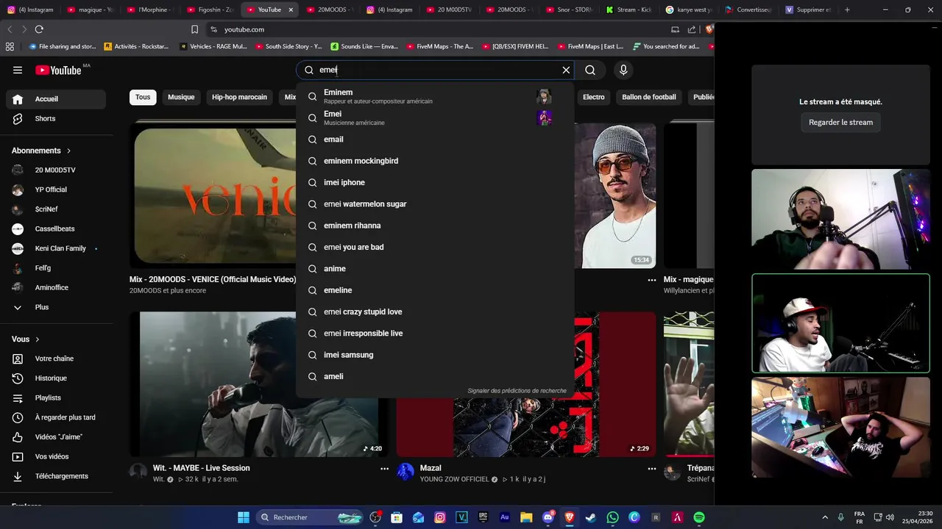Start voice search with microphone icon
The width and height of the screenshot is (942, 529).
pos(623,70)
